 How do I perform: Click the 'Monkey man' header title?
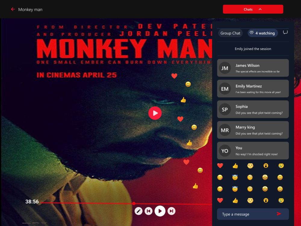[x=30, y=9]
